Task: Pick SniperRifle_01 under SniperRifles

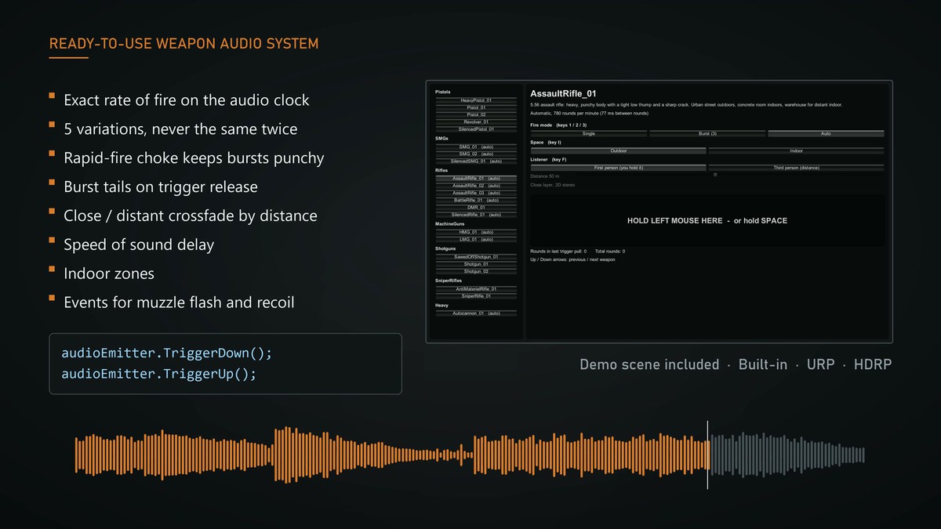Action: (x=476, y=296)
